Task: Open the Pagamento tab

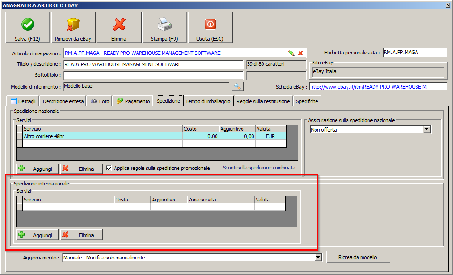Action: [133, 101]
